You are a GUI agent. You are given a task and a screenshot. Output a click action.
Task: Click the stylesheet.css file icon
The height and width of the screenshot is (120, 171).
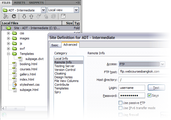(x=15, y=85)
